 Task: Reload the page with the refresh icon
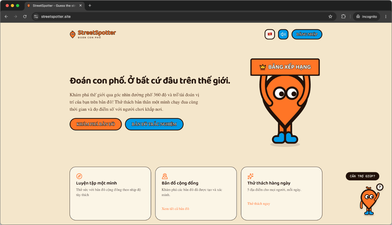(x=25, y=16)
